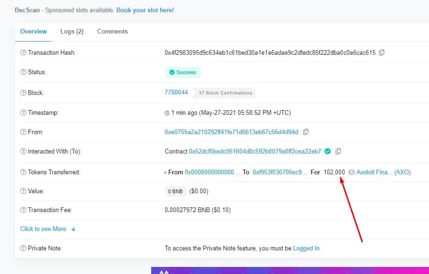Copy the contract address icon
Screen dimensions: 429x274
[x=338, y=151]
